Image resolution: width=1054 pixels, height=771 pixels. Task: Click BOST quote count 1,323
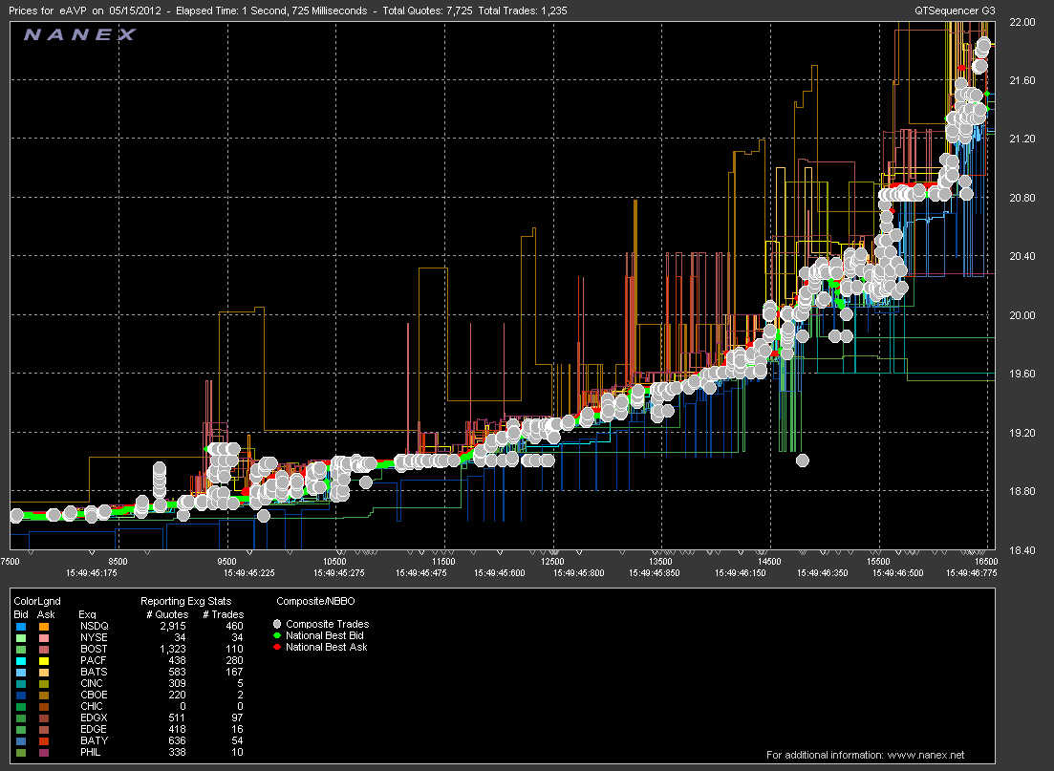coord(173,649)
